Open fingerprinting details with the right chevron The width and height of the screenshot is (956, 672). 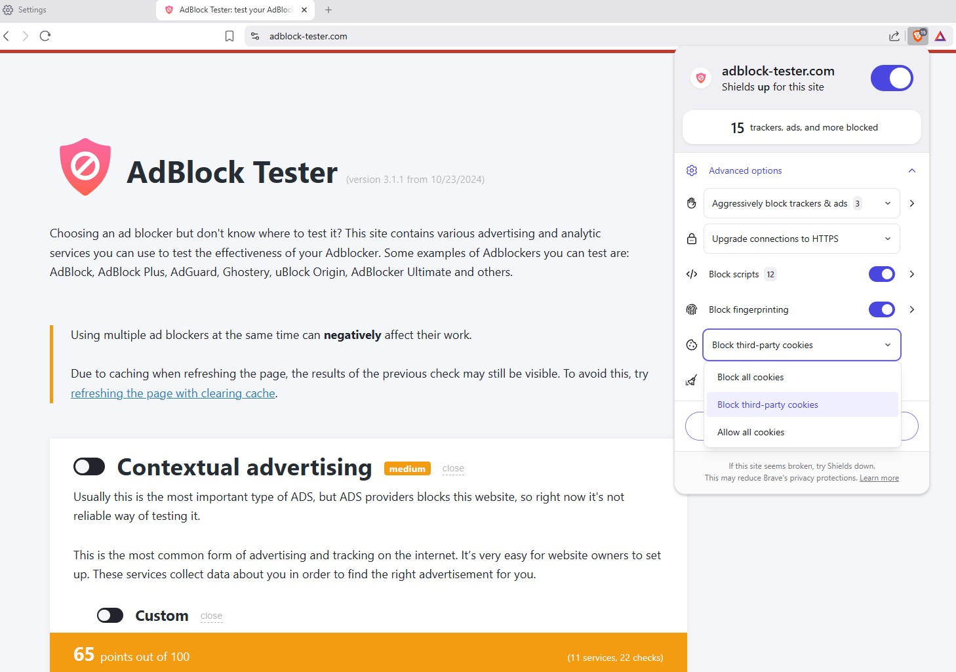pos(911,309)
